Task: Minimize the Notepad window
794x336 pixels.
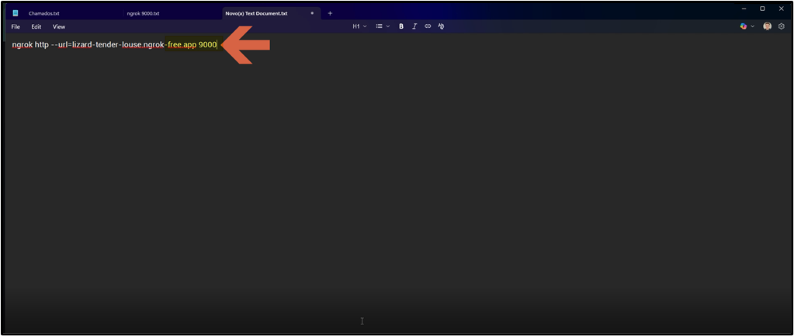Action: point(744,9)
